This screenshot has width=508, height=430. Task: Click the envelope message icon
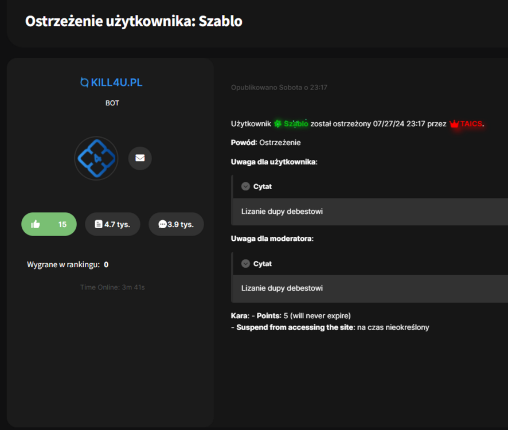140,158
